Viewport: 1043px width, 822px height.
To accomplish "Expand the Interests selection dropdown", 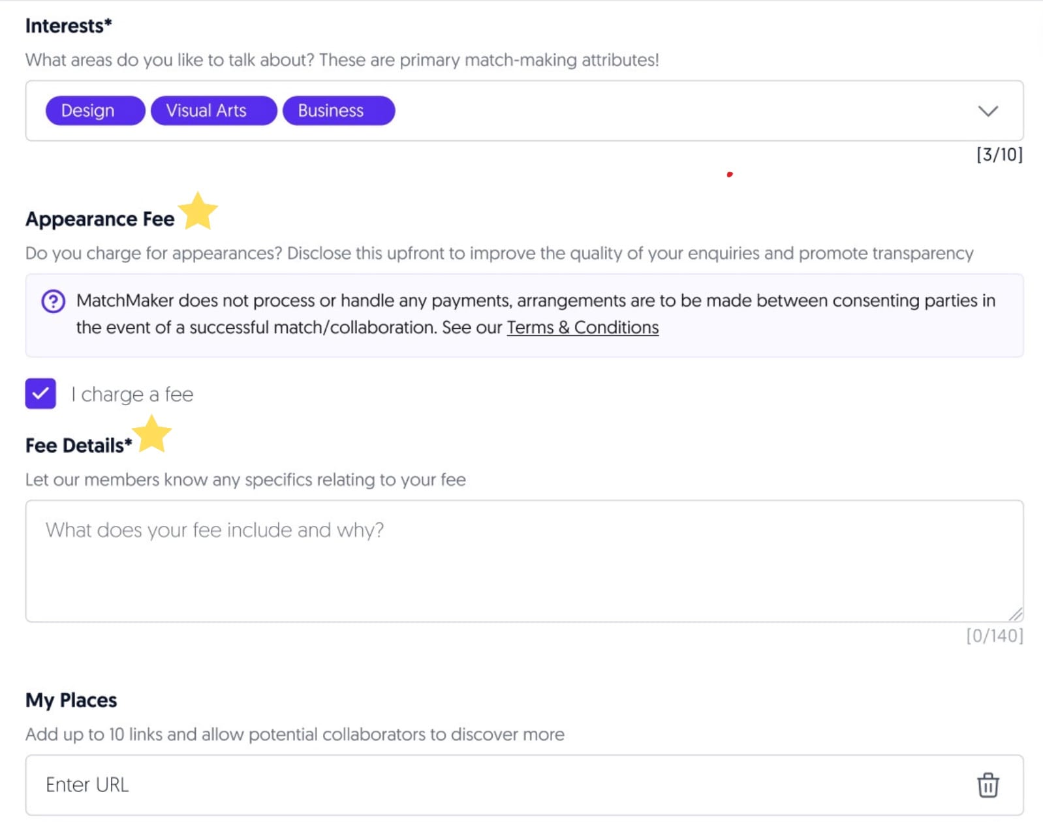I will 989,111.
